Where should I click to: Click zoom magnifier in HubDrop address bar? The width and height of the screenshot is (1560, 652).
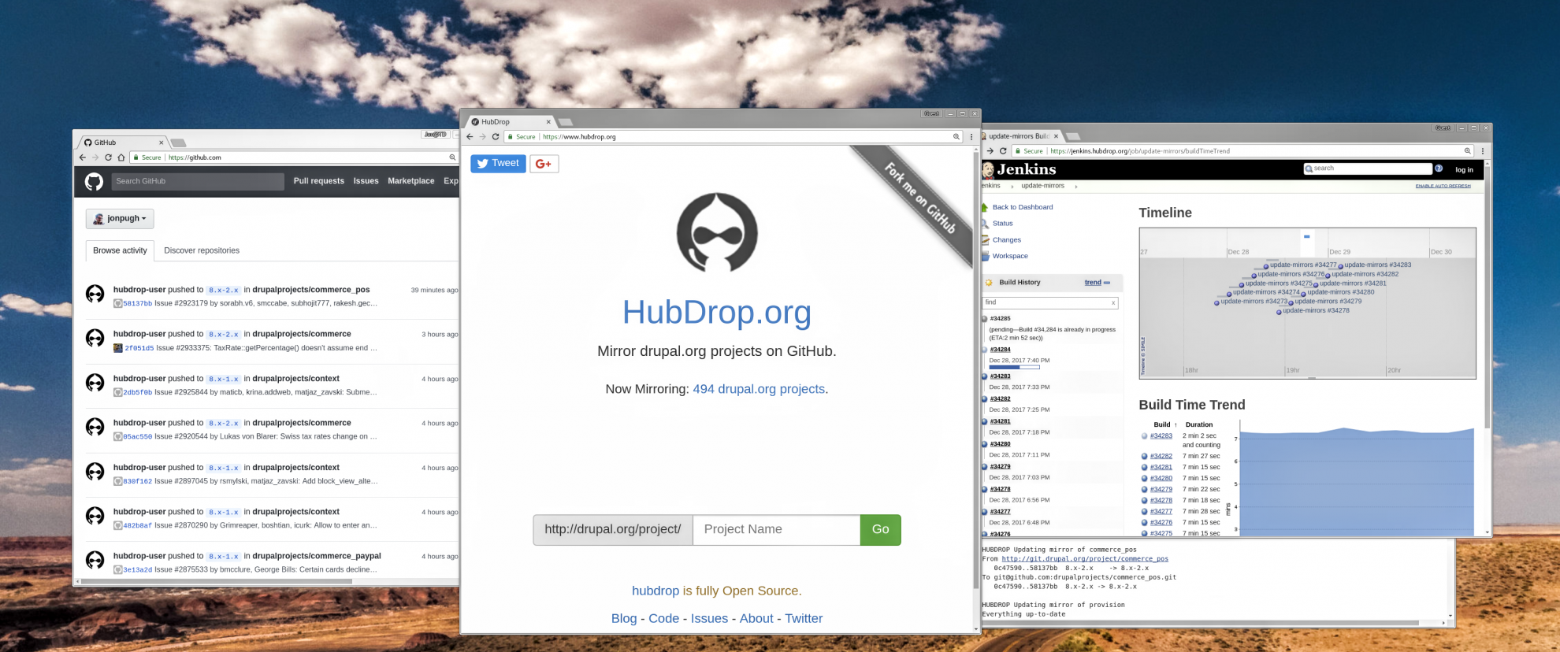click(956, 136)
